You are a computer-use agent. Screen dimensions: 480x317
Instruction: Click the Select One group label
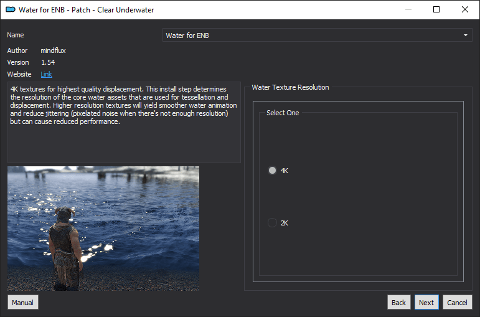pyautogui.click(x=283, y=113)
